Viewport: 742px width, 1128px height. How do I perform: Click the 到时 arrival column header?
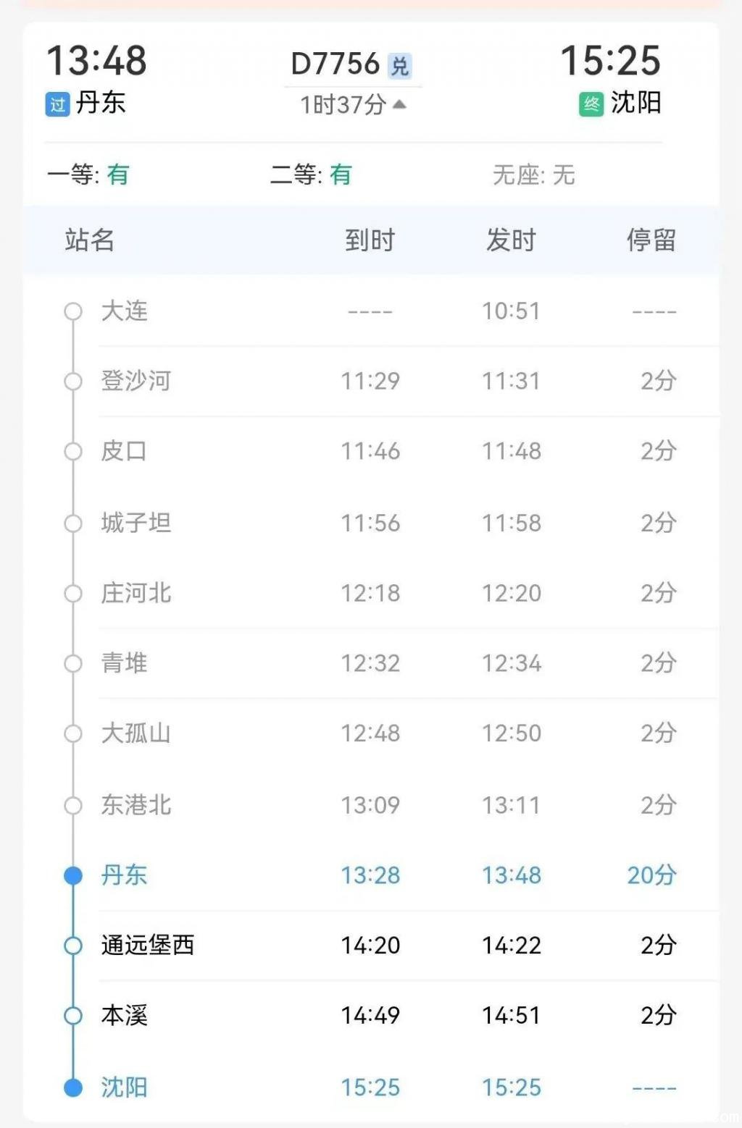coord(370,240)
